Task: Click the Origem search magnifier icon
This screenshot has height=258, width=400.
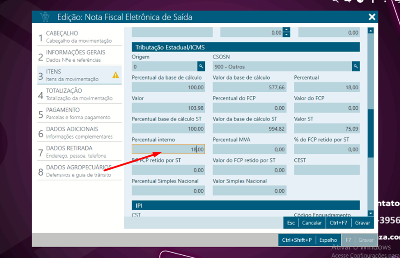Action: (201, 67)
